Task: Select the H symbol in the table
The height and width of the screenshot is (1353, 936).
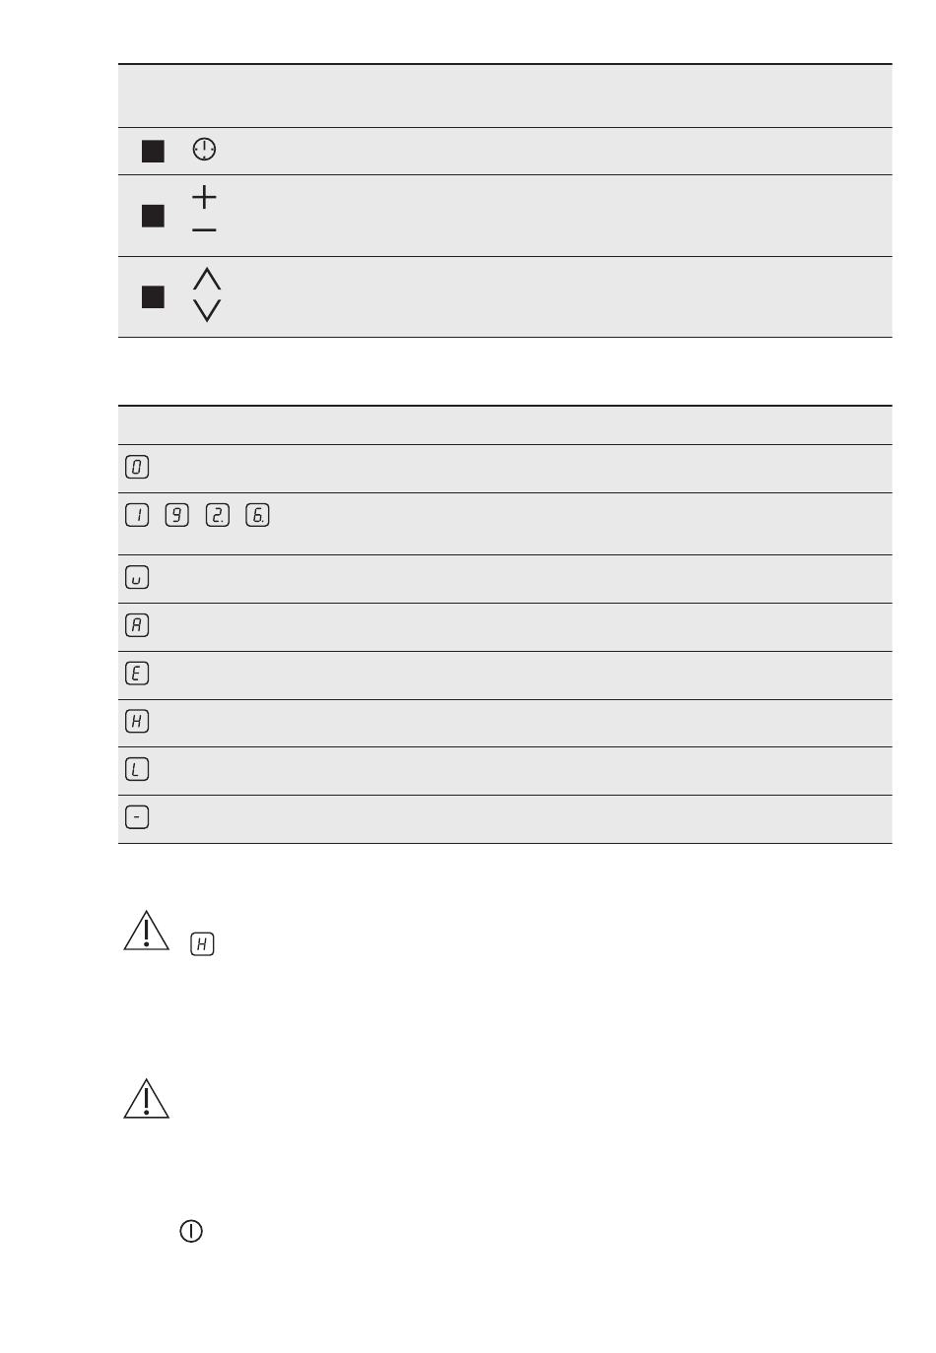Action: [137, 722]
